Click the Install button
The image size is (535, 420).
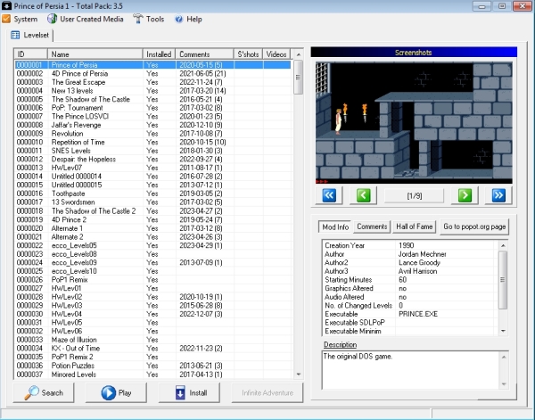click(189, 392)
